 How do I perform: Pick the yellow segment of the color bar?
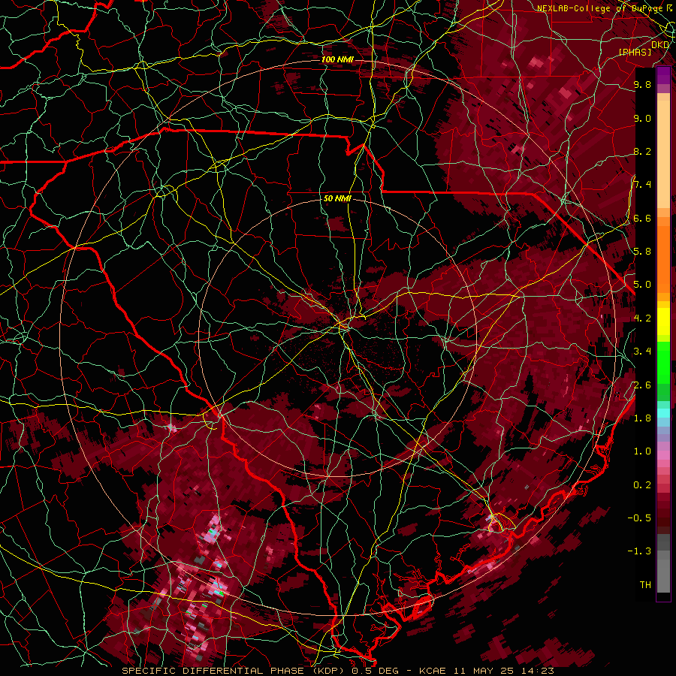click(663, 321)
